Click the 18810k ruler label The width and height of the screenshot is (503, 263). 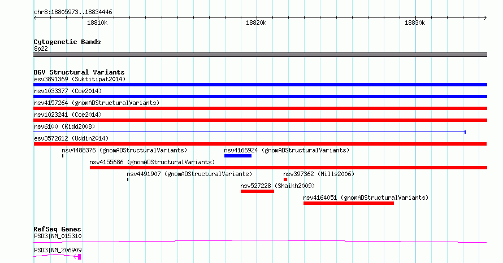pyautogui.click(x=97, y=23)
